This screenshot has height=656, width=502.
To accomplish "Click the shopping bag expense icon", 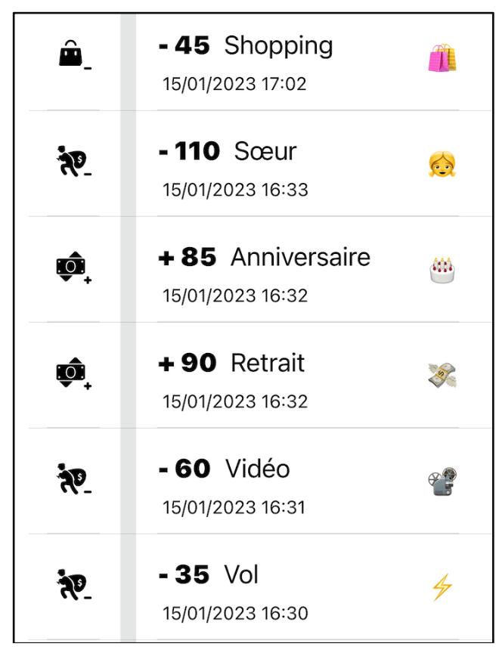I will pyautogui.click(x=73, y=57).
